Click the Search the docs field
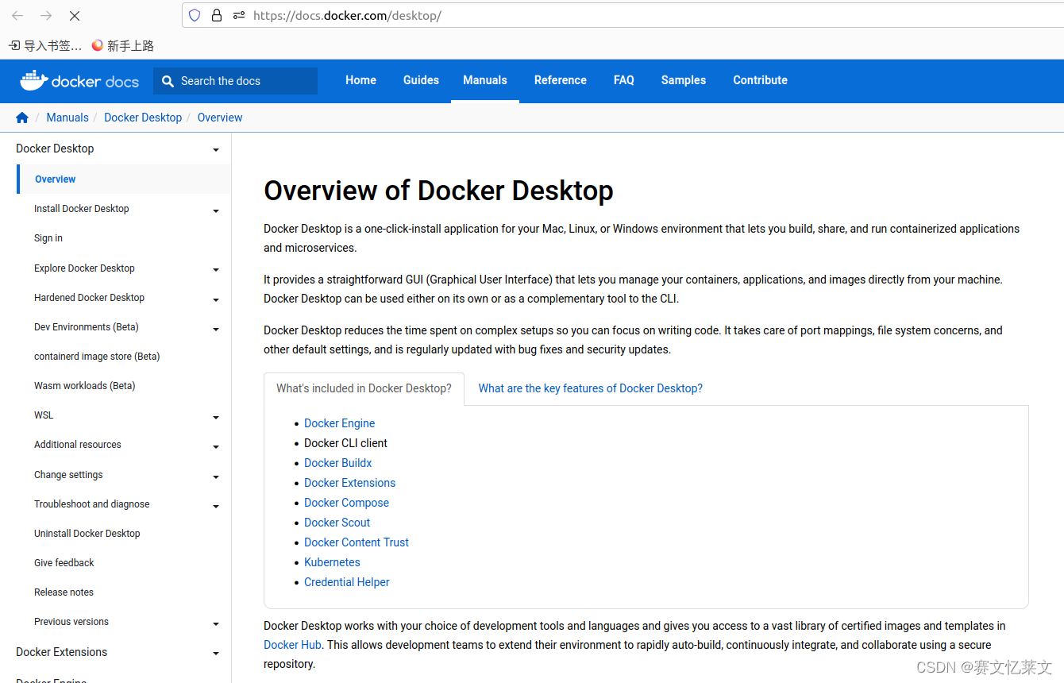This screenshot has height=683, width=1064. [235, 81]
